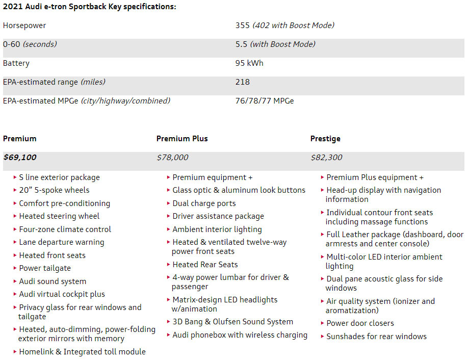Image resolution: width=468 pixels, height=360 pixels.
Task: Click the $69,100 Premium price
Action: coord(20,158)
